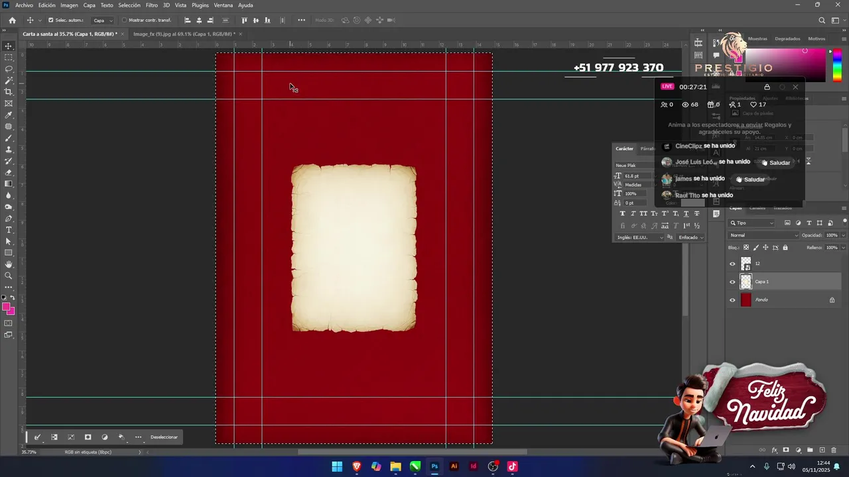Select the Eraser tool
This screenshot has height=477, width=849.
(x=9, y=172)
